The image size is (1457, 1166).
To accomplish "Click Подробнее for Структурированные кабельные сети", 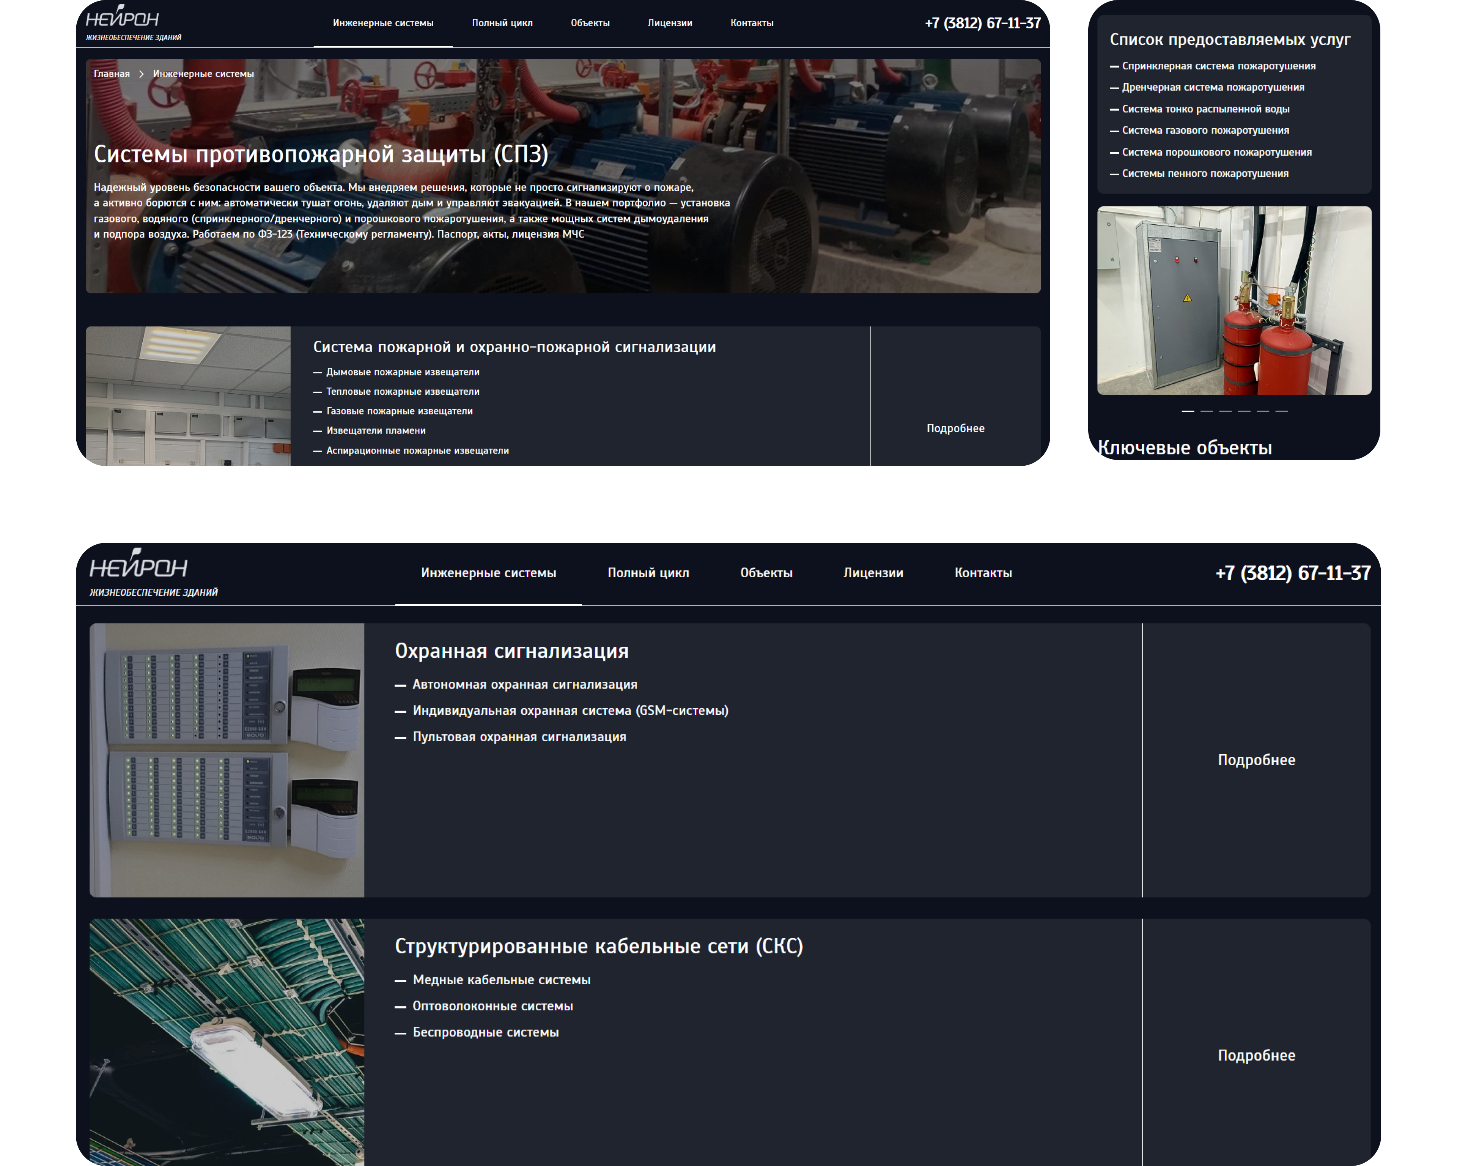I will tap(1256, 1055).
